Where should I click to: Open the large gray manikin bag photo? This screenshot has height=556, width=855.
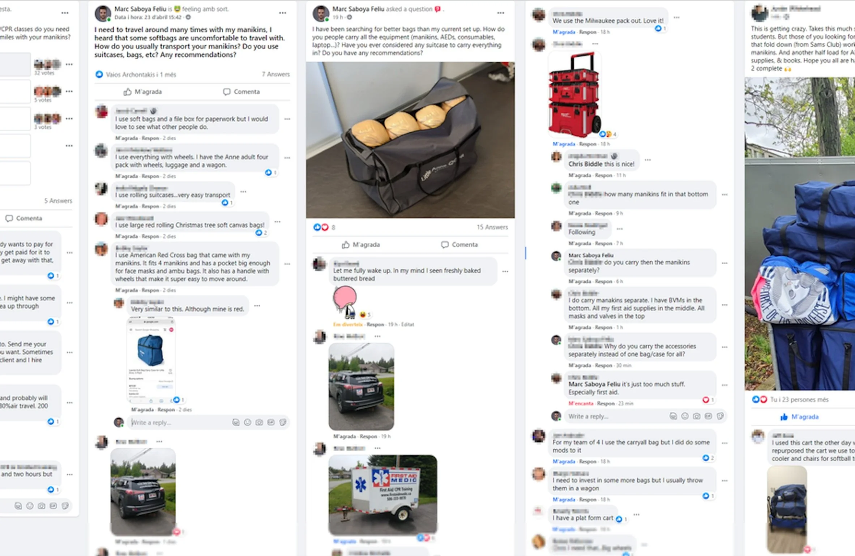click(410, 140)
